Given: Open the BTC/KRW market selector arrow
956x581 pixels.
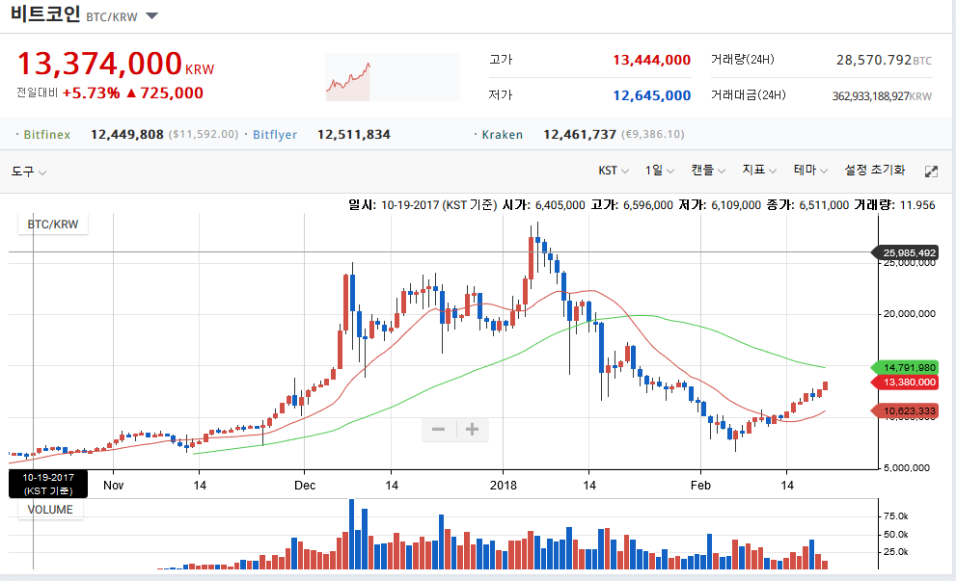Looking at the screenshot, I should pyautogui.click(x=151, y=15).
